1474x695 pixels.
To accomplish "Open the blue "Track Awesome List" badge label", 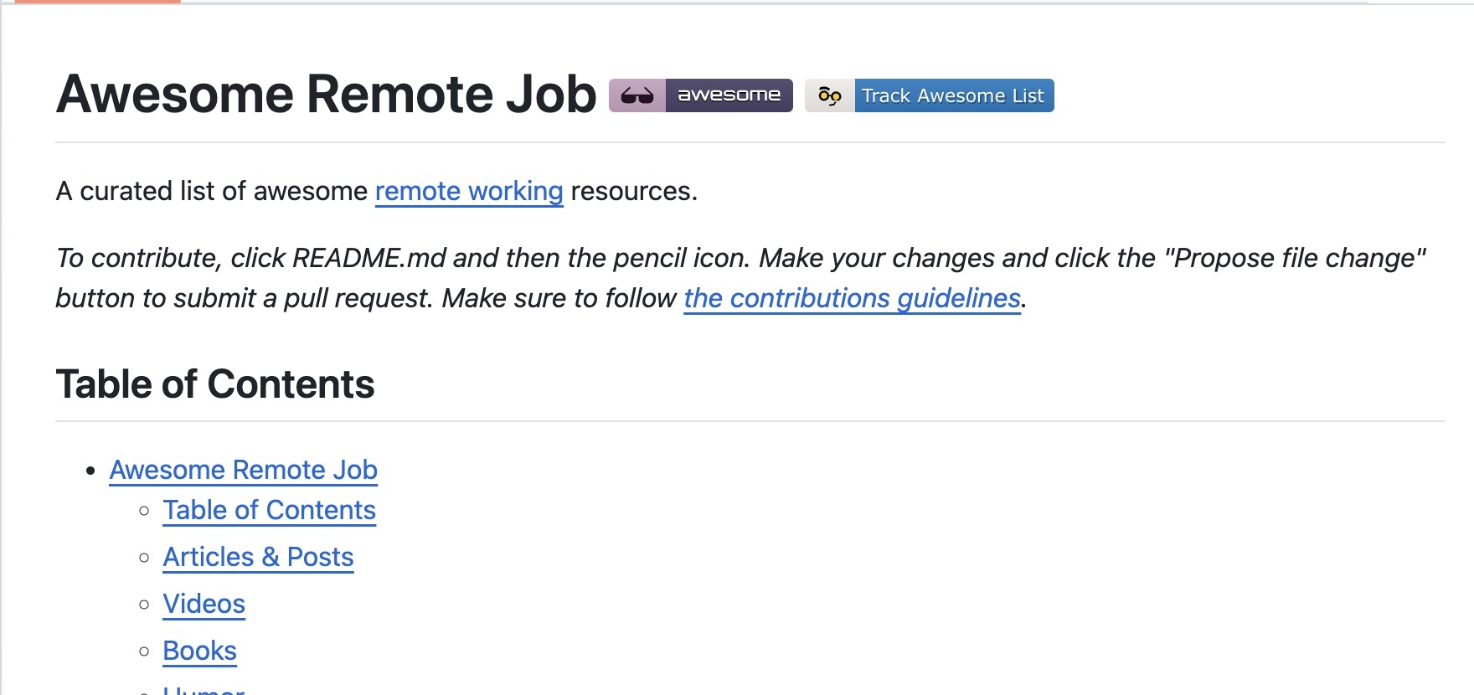I will 954,95.
